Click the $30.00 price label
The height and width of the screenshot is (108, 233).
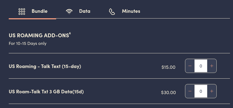tap(168, 92)
